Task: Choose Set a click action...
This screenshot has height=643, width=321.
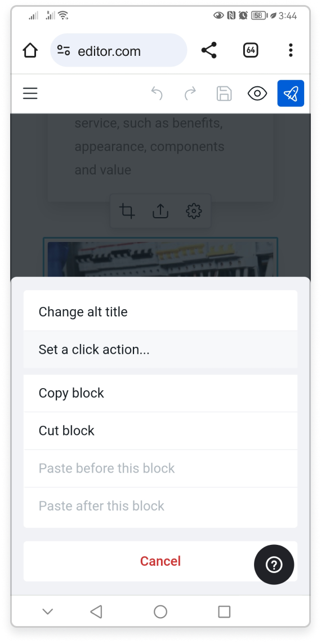Action: click(160, 349)
